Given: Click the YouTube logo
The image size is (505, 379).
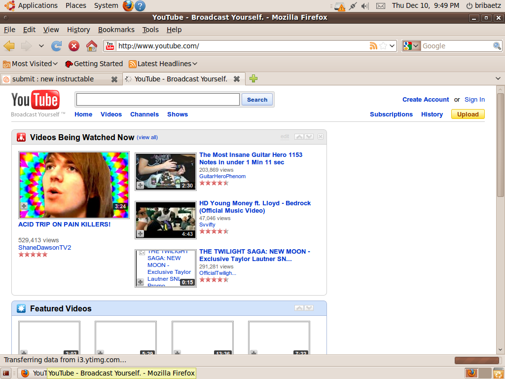Looking at the screenshot, I should click(x=35, y=100).
